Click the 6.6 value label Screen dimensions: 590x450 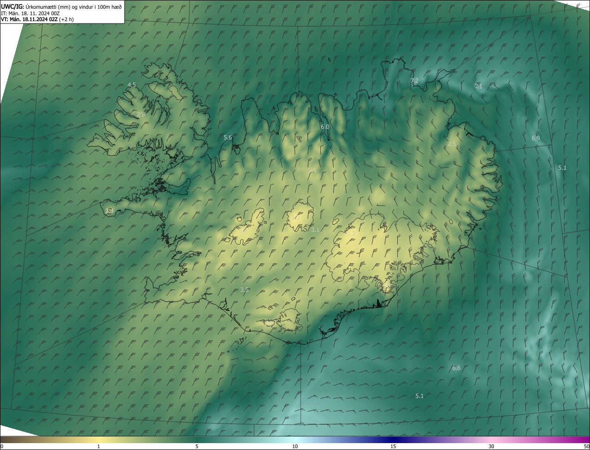456,368
